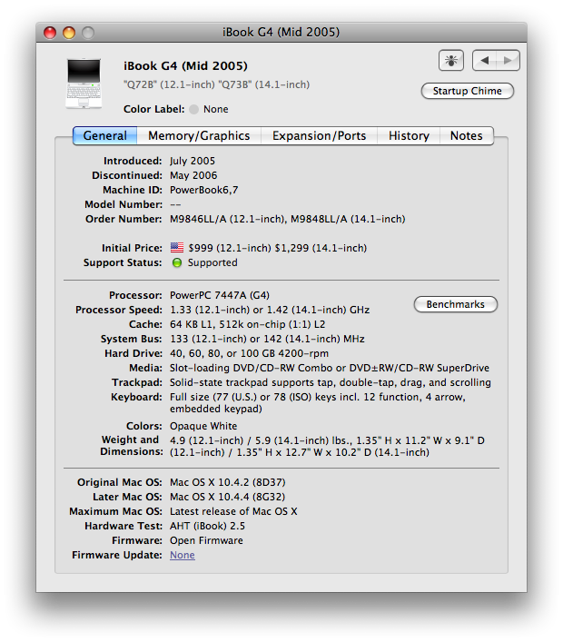Click the green Supported status indicator

point(177,262)
